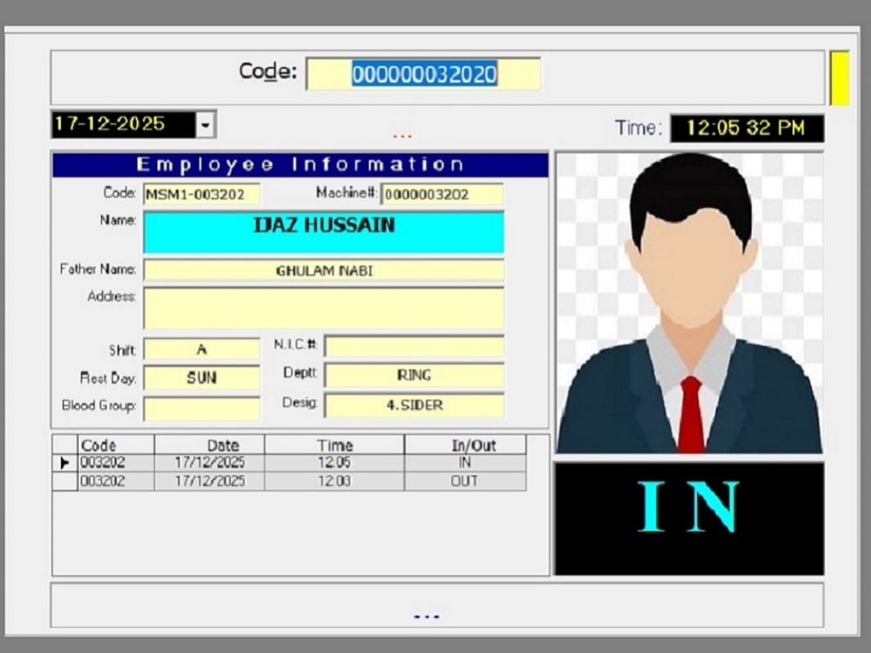This screenshot has height=653, width=871.
Task: Click the Deptt field RING
Action: (415, 375)
